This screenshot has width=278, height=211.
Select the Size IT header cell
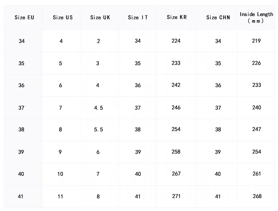(138, 18)
